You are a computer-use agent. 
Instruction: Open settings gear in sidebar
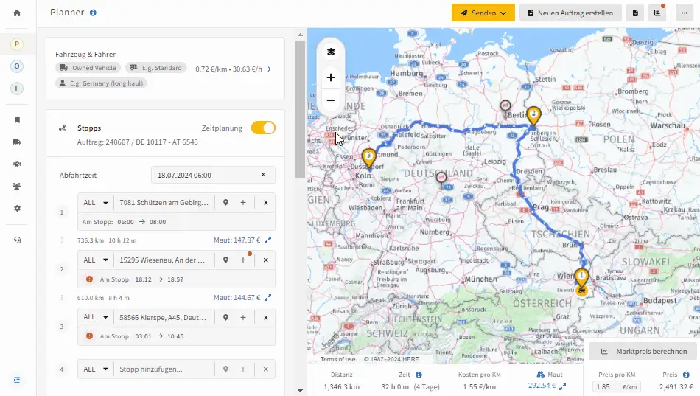(17, 208)
